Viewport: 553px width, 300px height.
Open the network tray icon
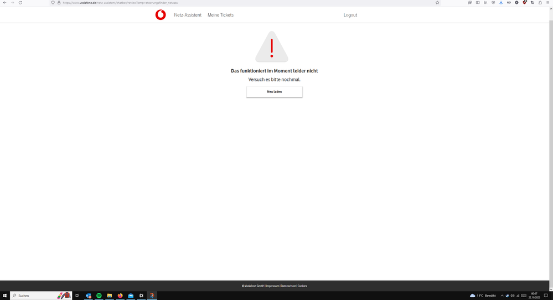click(518, 296)
